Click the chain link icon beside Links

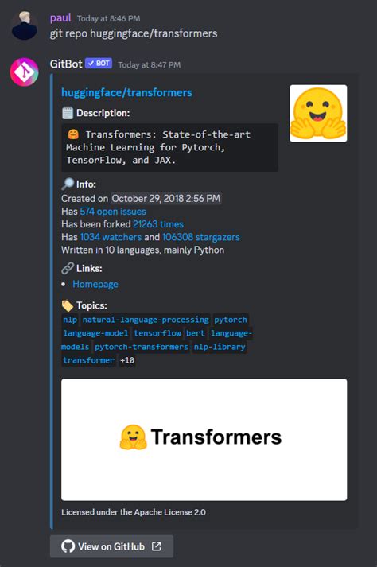pos(68,268)
